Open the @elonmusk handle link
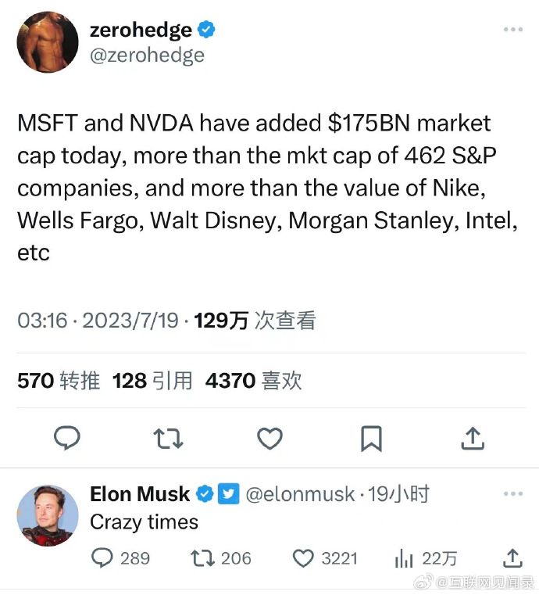 tap(300, 494)
